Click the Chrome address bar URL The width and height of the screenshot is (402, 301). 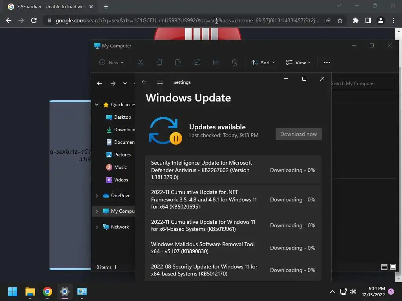tap(187, 20)
